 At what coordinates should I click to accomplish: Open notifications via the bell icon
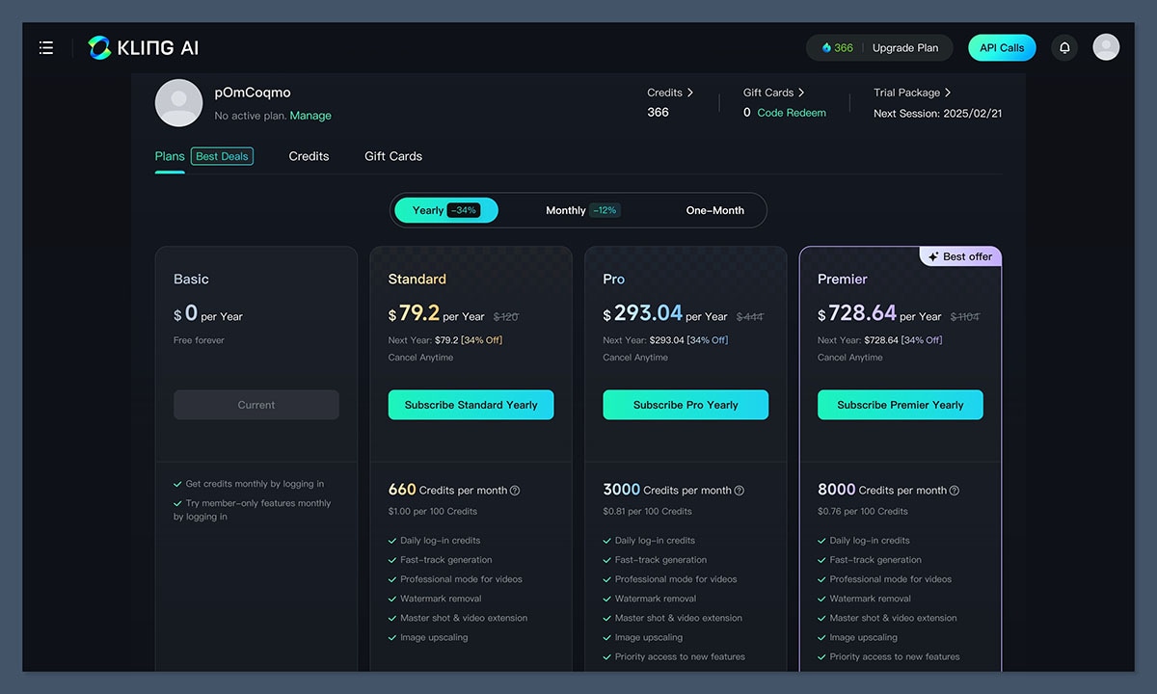click(1063, 46)
